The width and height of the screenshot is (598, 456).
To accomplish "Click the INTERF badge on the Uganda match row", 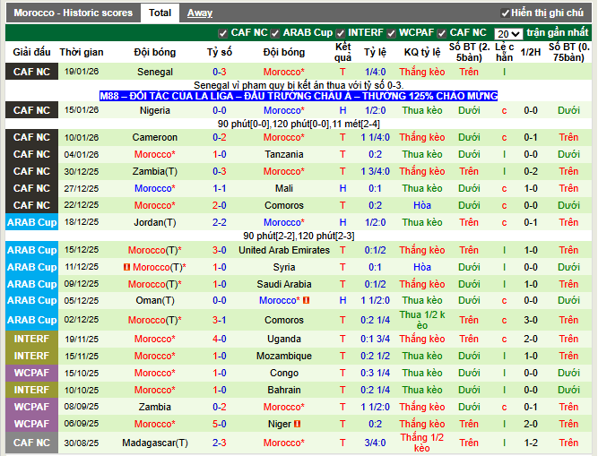I will pyautogui.click(x=31, y=340).
